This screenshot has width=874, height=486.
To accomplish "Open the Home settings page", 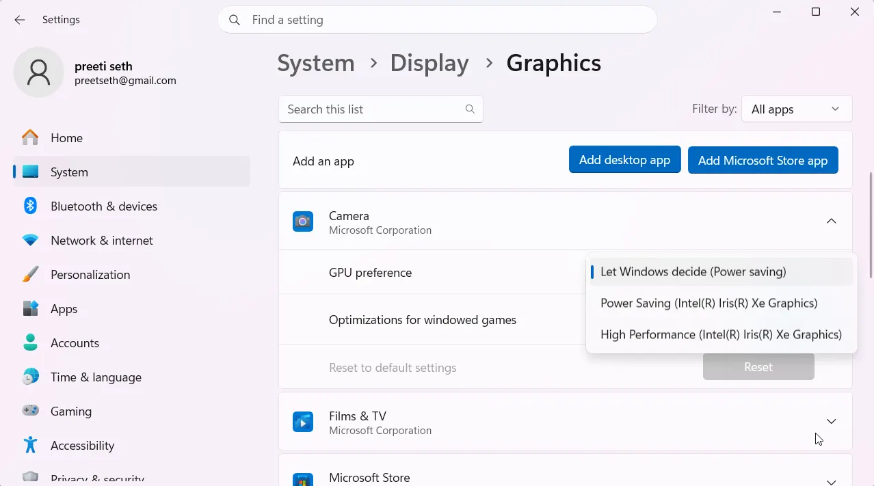I will coord(131,137).
